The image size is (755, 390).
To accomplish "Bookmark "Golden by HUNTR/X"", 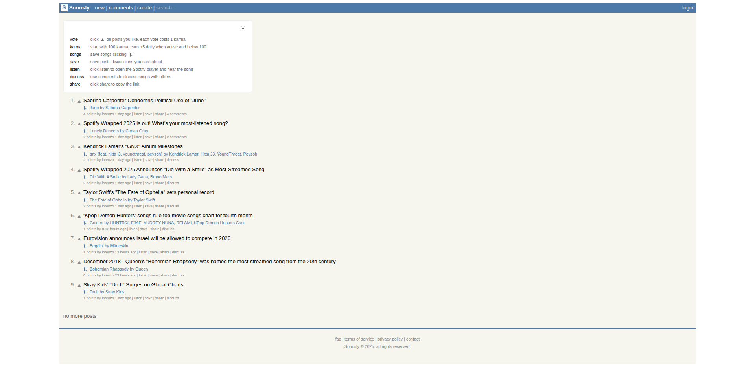I will click(86, 223).
